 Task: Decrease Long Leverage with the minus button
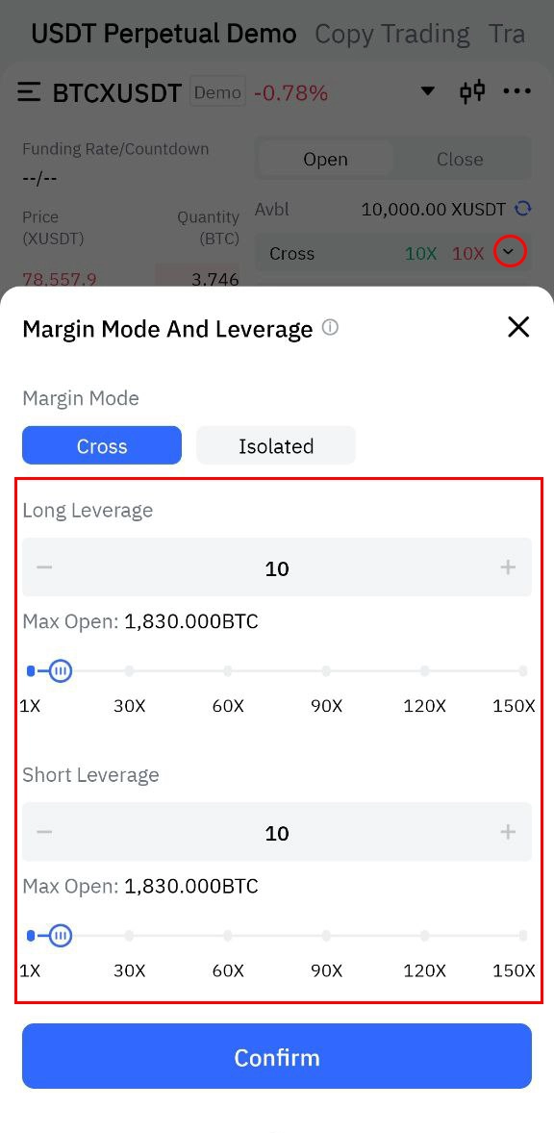(x=45, y=568)
